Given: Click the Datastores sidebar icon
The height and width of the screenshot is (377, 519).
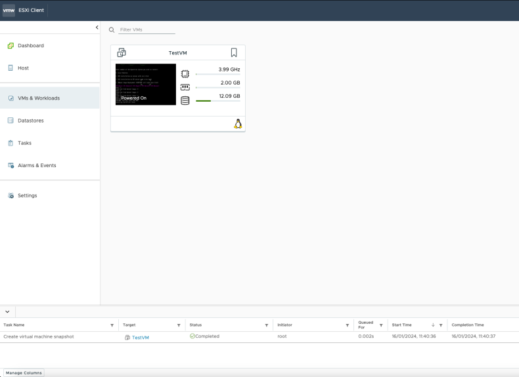Looking at the screenshot, I should point(11,121).
